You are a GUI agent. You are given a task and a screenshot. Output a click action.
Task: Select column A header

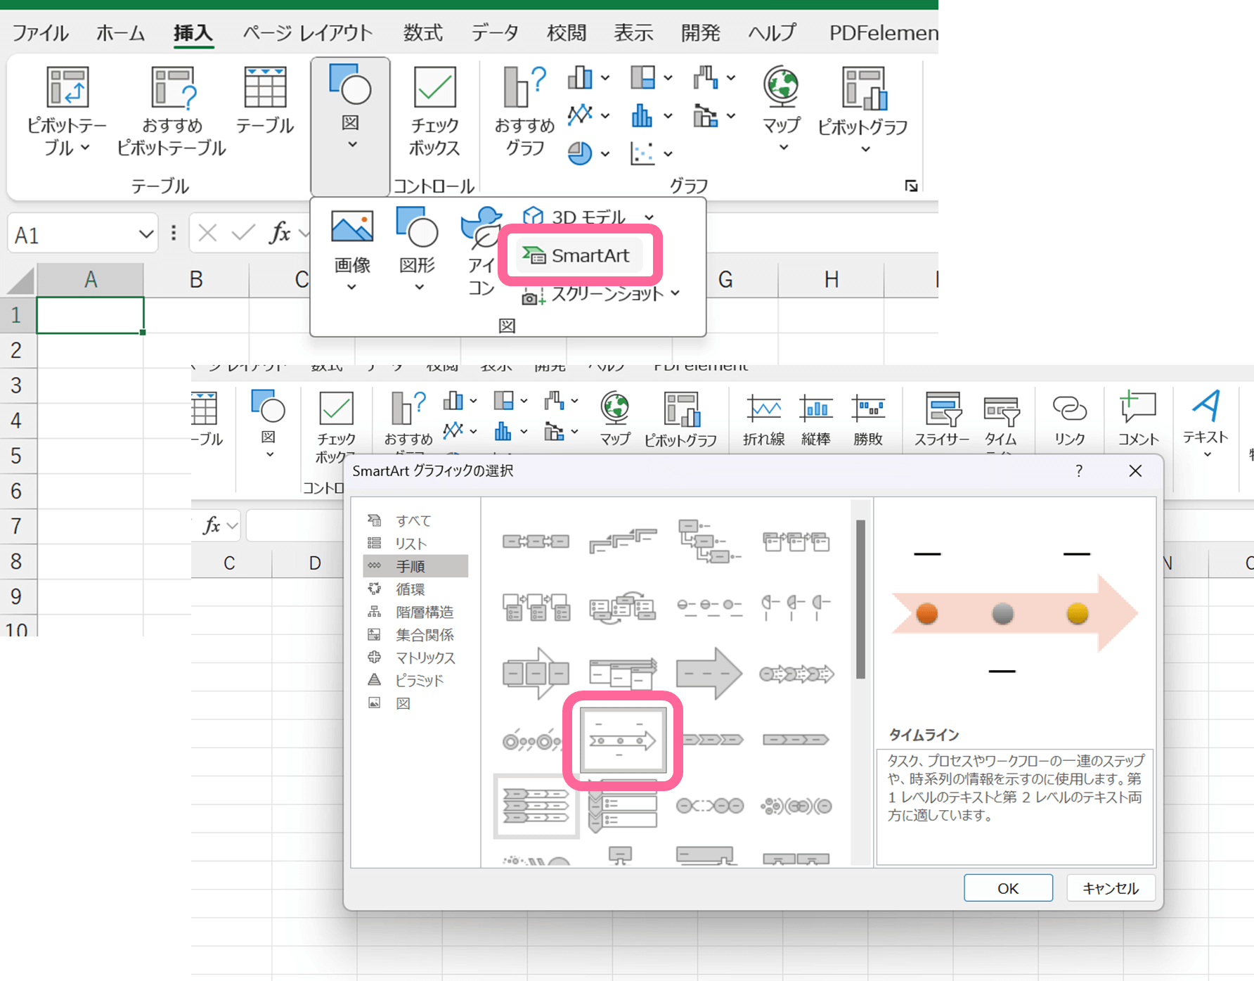tap(90, 279)
